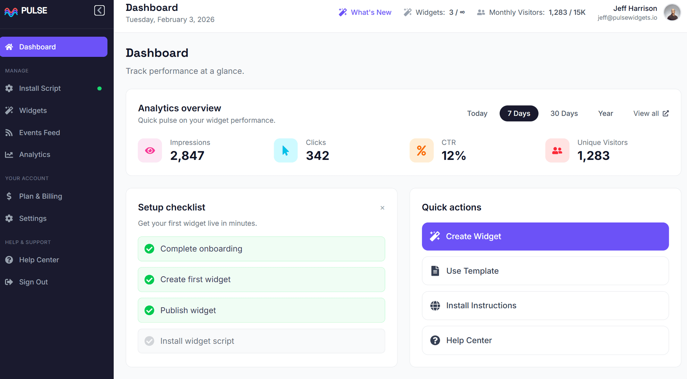Select the Today analytics tab
The height and width of the screenshot is (379, 687).
pyautogui.click(x=477, y=113)
